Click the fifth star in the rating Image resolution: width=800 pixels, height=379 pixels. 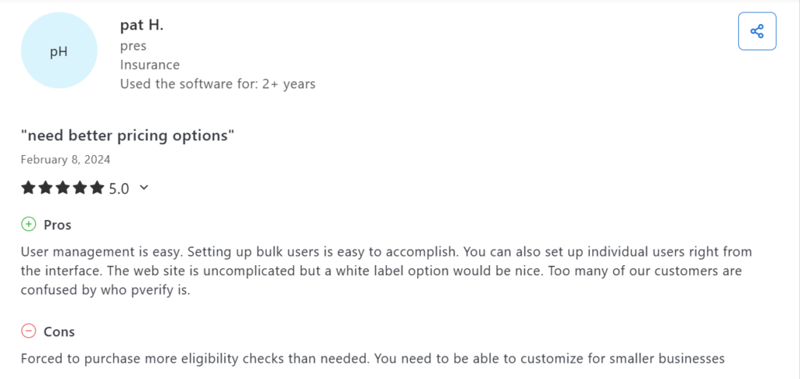point(97,188)
